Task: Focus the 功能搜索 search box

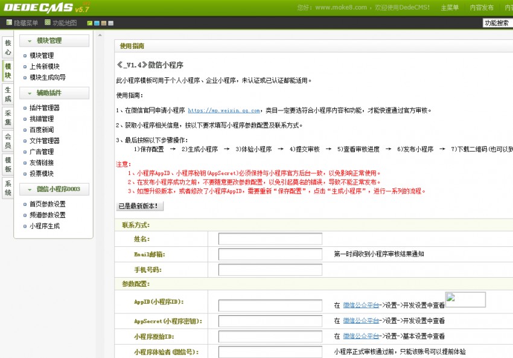Action: [496, 23]
